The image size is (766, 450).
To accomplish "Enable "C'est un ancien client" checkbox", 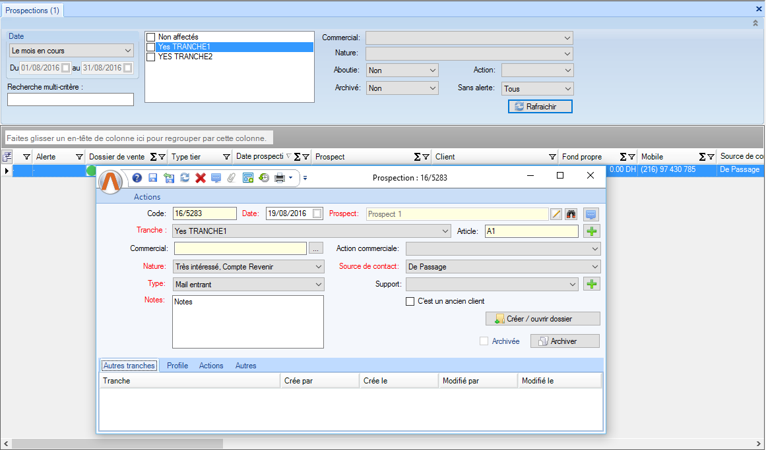I will 410,301.
